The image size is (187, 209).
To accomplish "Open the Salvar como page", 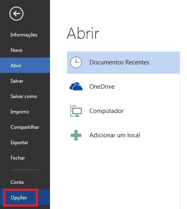I will tap(25, 96).
